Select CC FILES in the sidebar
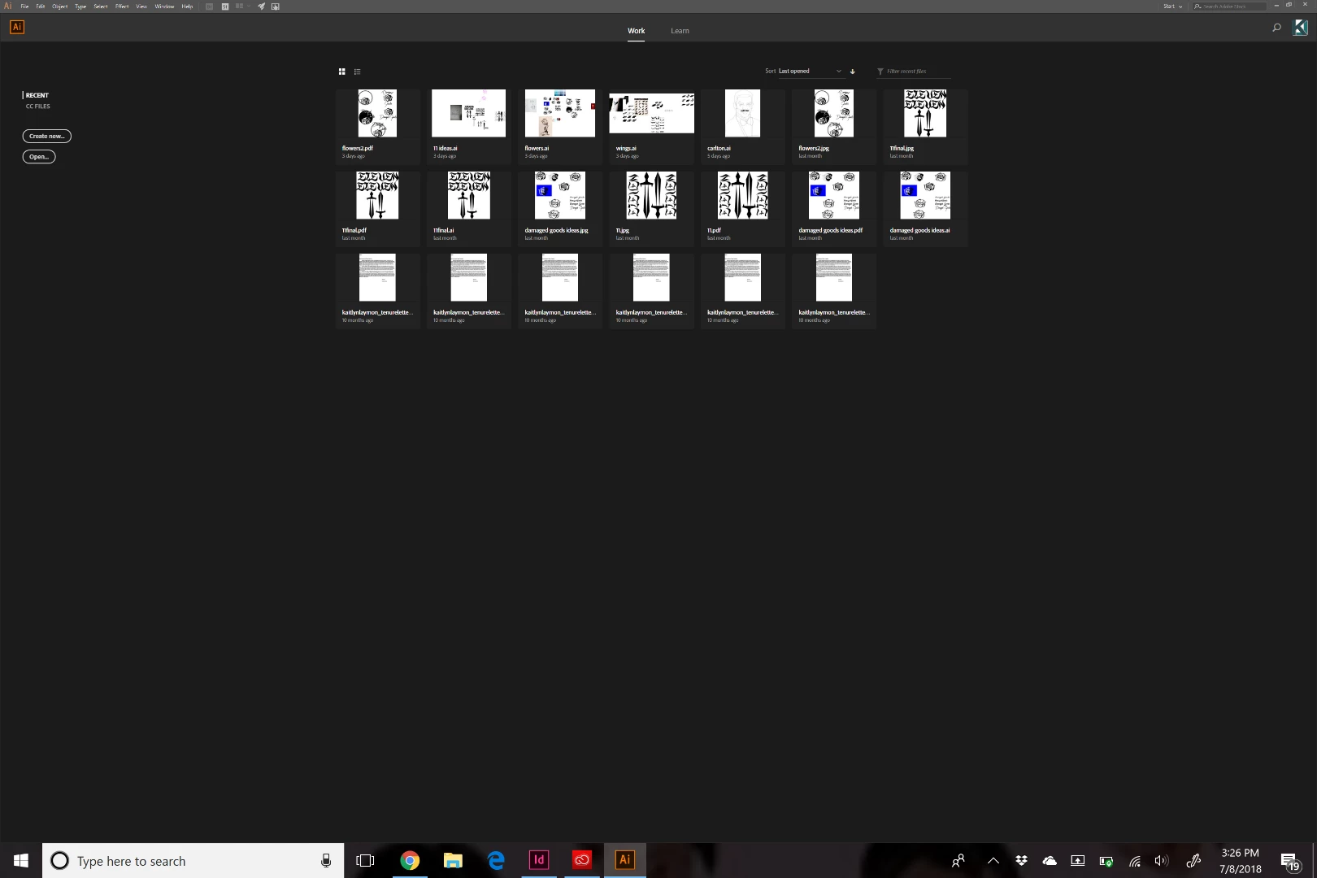This screenshot has height=878, width=1317. [x=37, y=106]
